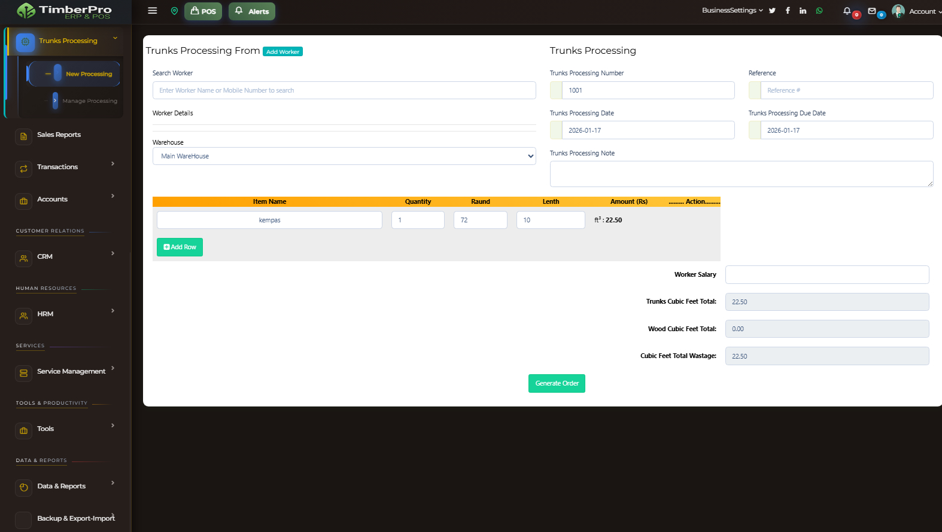The image size is (942, 532).
Task: Click the Item Name column header
Action: (269, 201)
